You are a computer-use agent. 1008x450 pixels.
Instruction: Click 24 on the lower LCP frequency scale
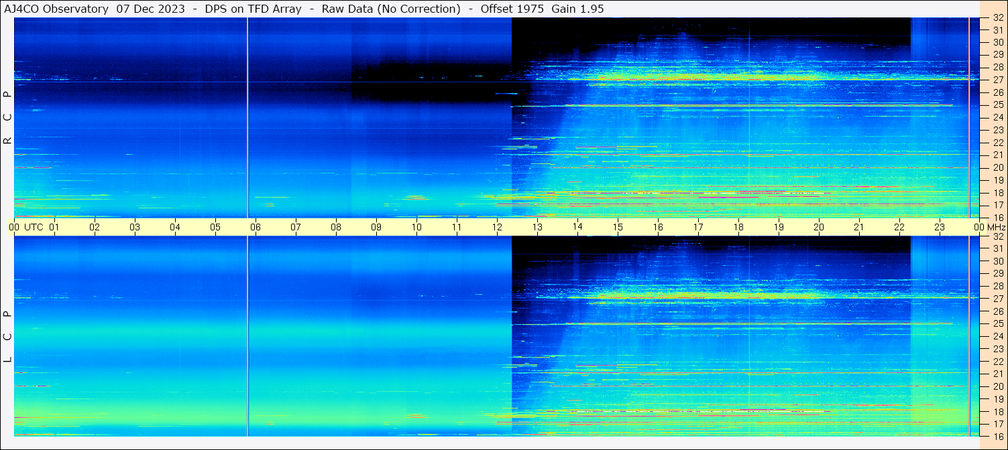997,336
